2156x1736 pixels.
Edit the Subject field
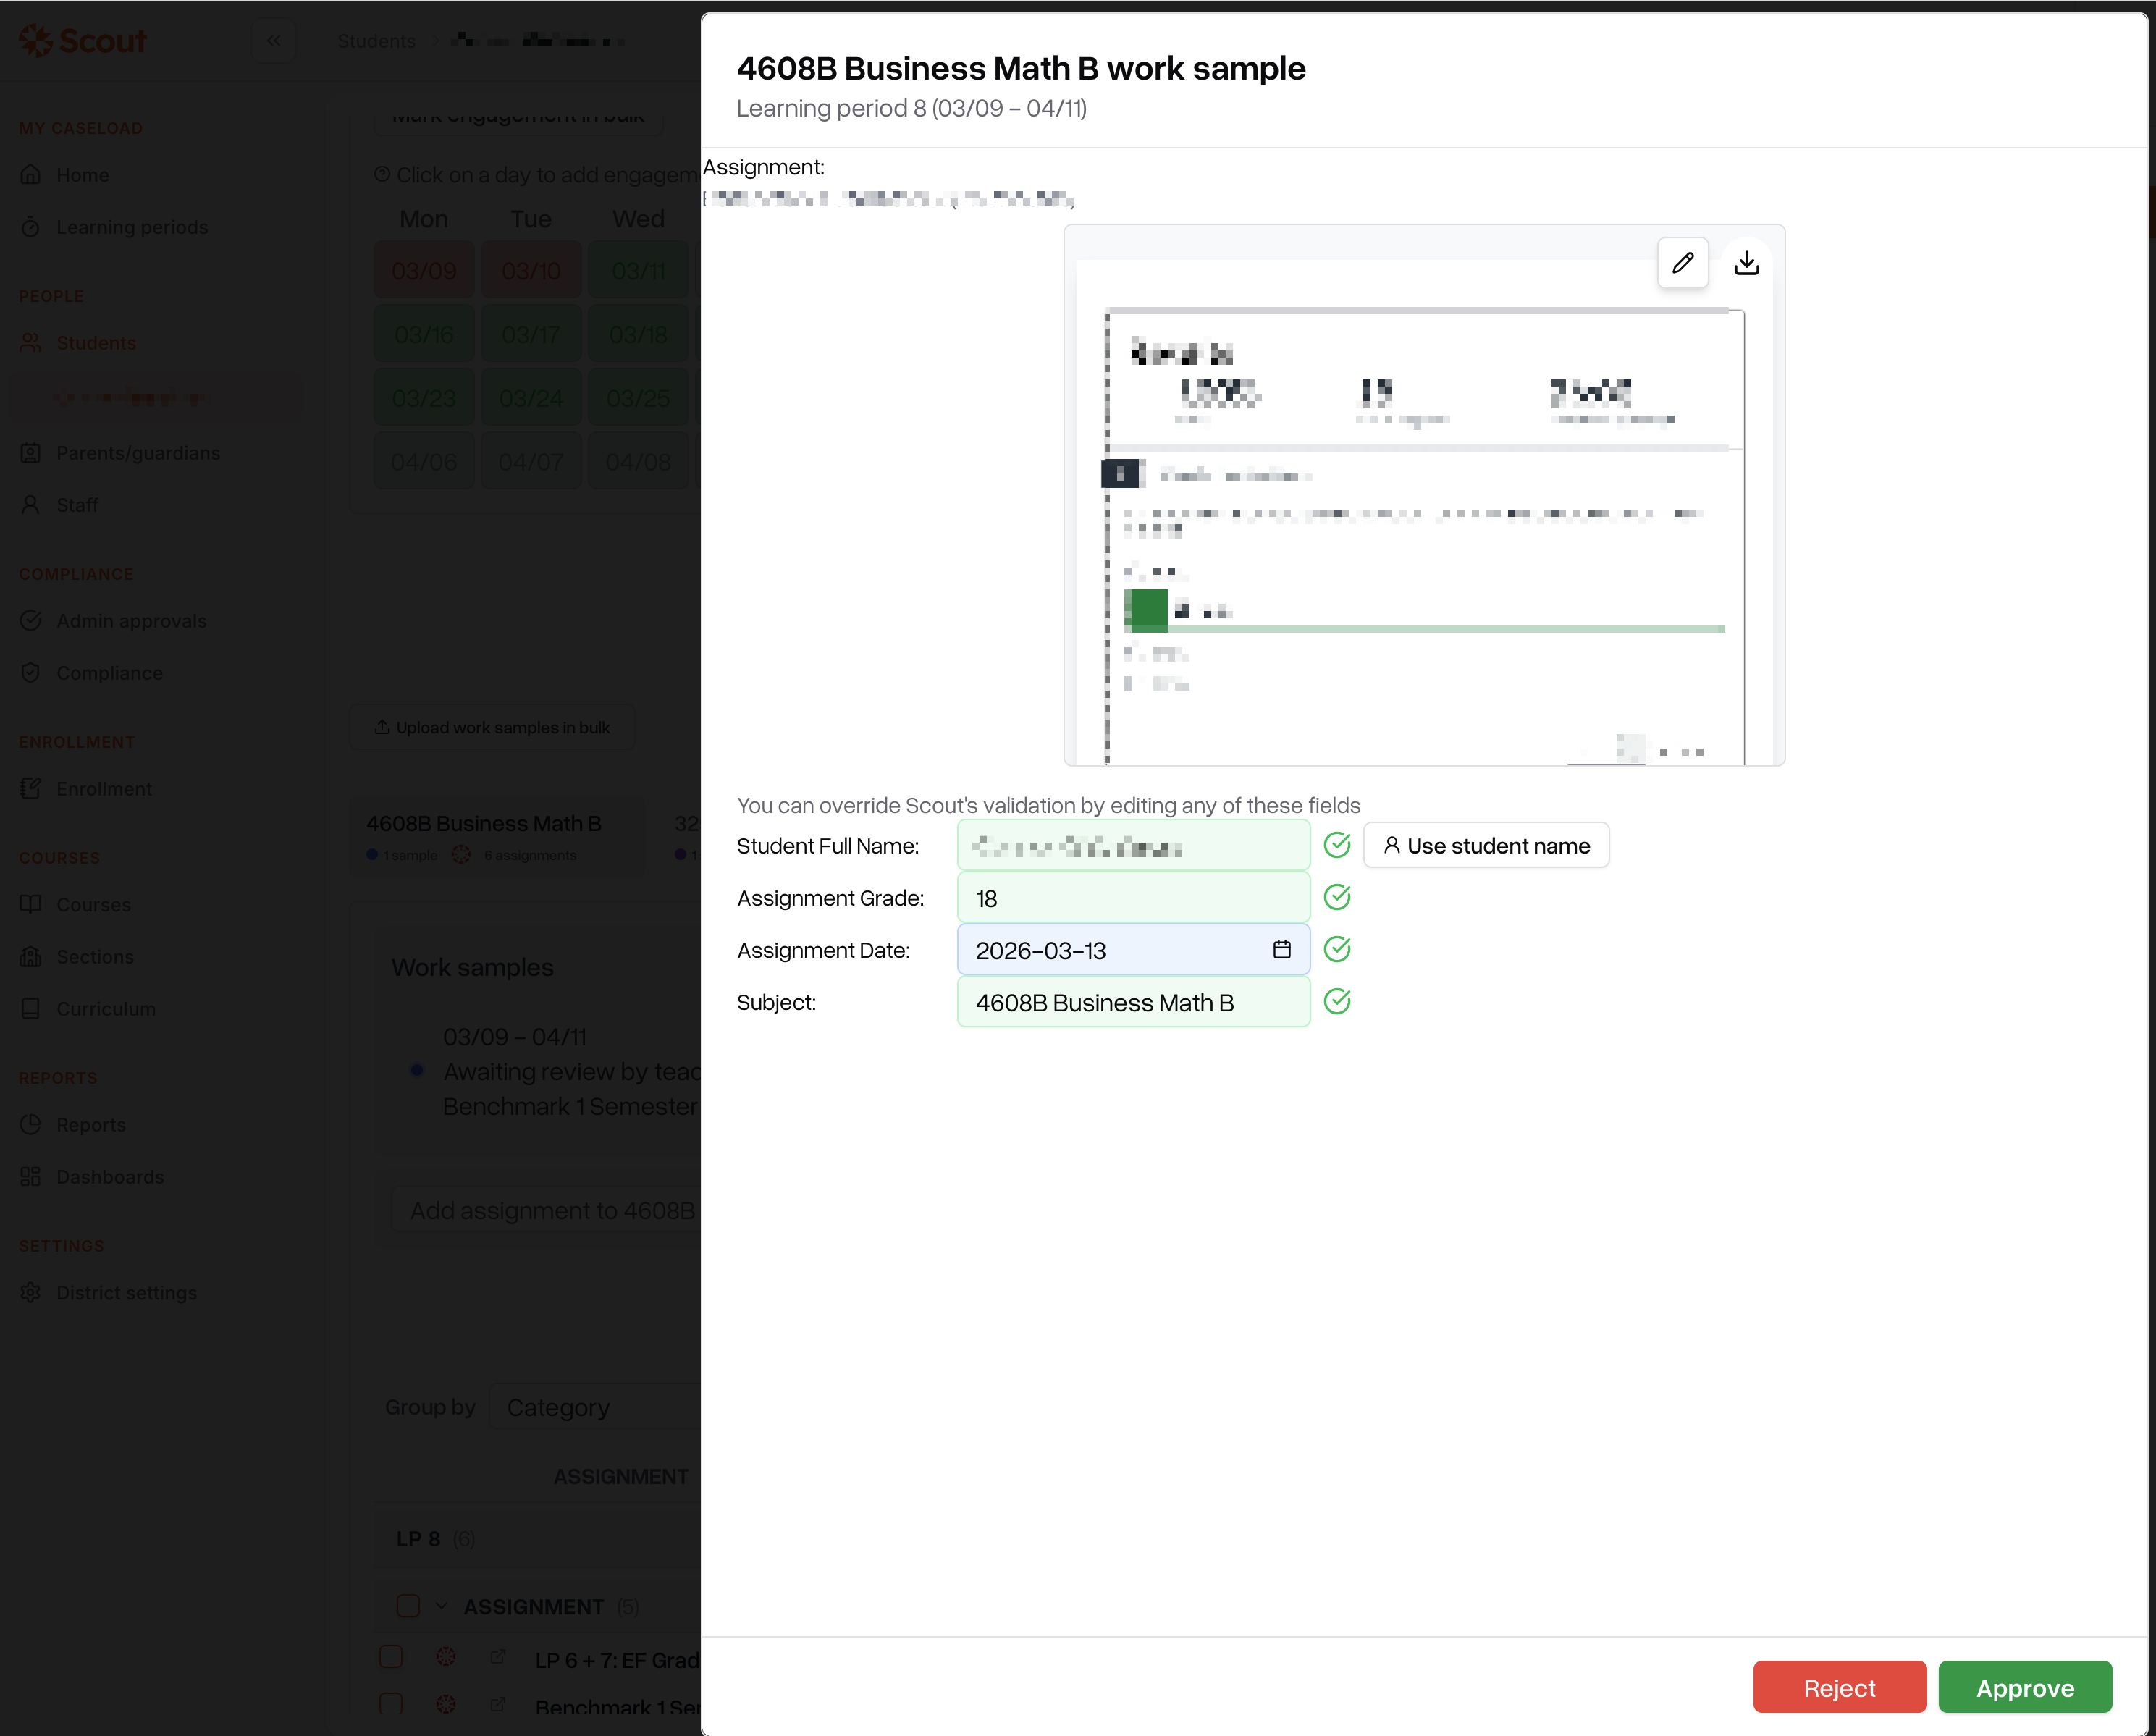(x=1134, y=1002)
